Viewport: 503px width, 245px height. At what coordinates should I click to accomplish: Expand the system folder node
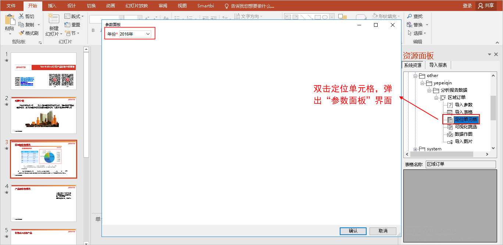(415, 149)
